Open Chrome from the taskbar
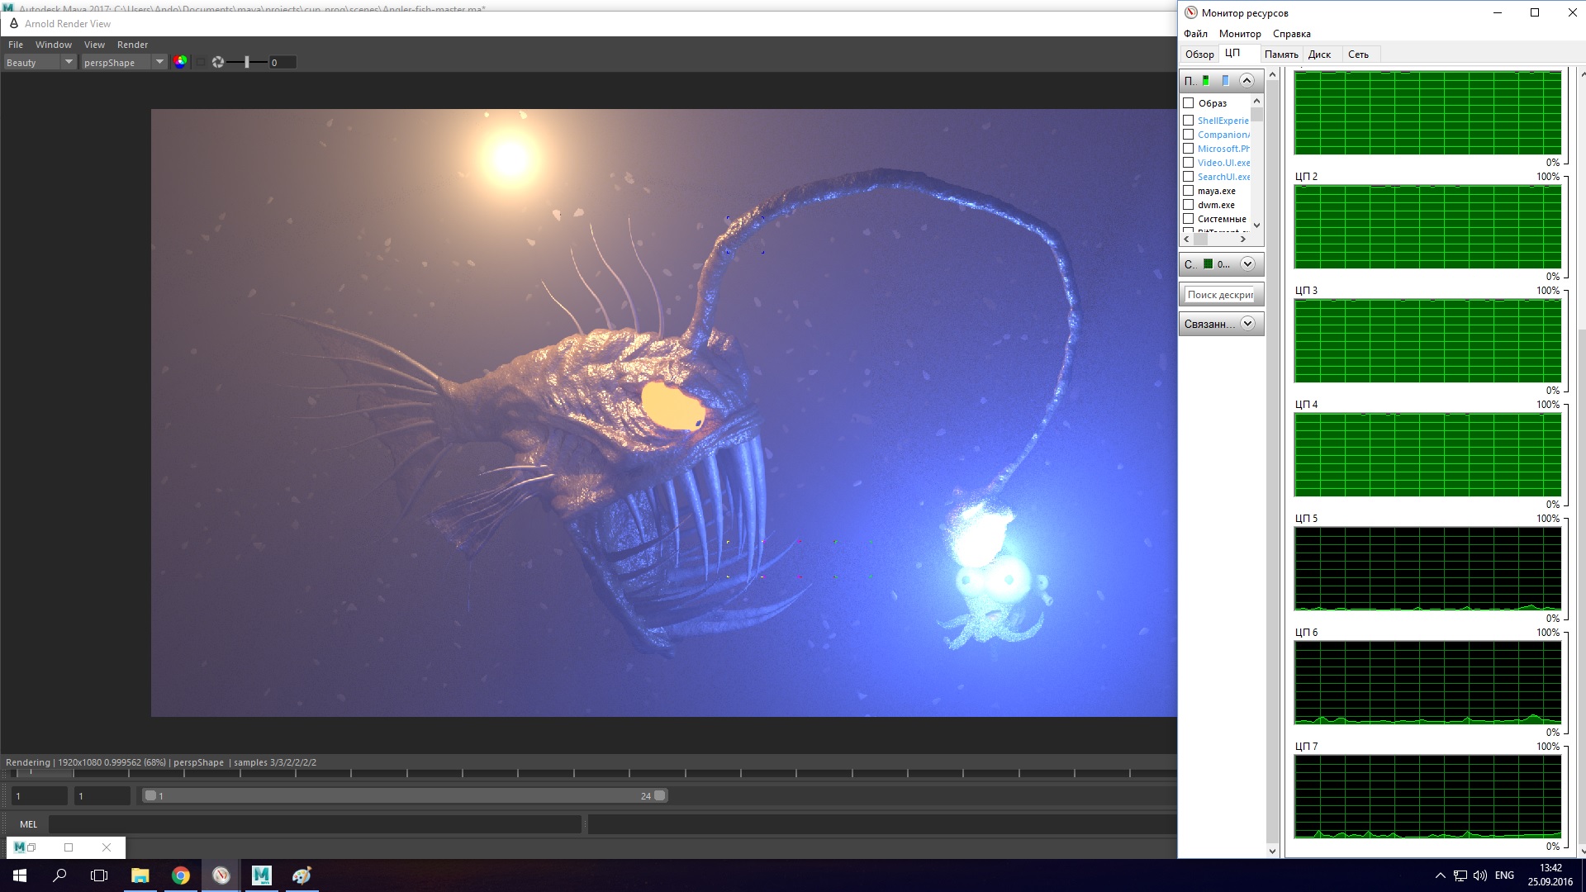1586x892 pixels. [x=180, y=875]
